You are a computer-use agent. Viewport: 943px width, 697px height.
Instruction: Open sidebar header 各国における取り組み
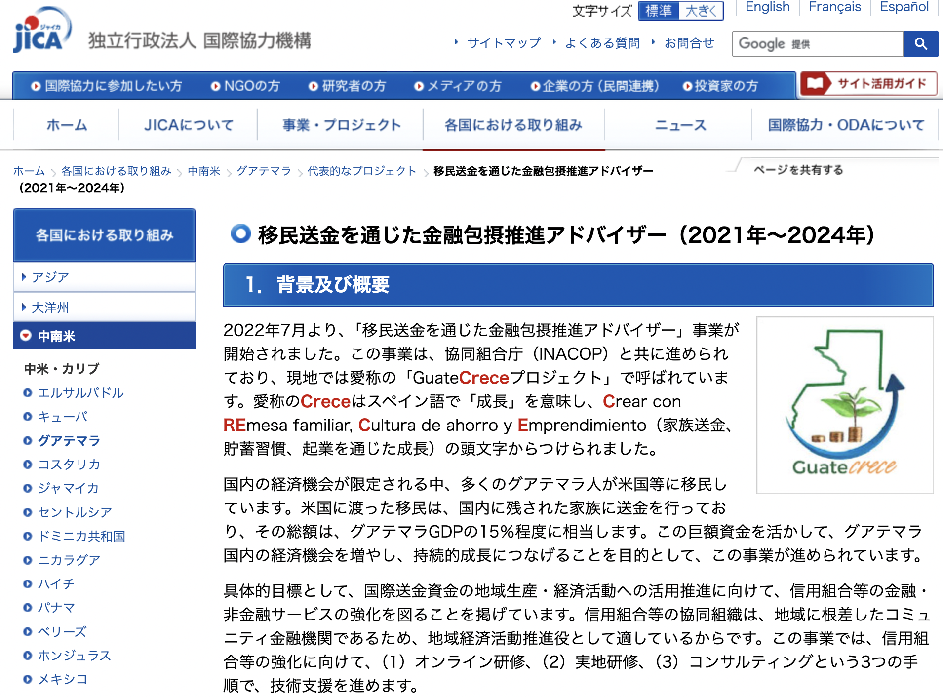pos(104,235)
